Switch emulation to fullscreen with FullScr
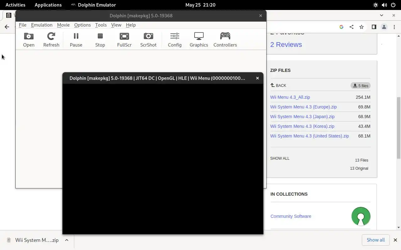This screenshot has height=250, width=401. click(124, 40)
